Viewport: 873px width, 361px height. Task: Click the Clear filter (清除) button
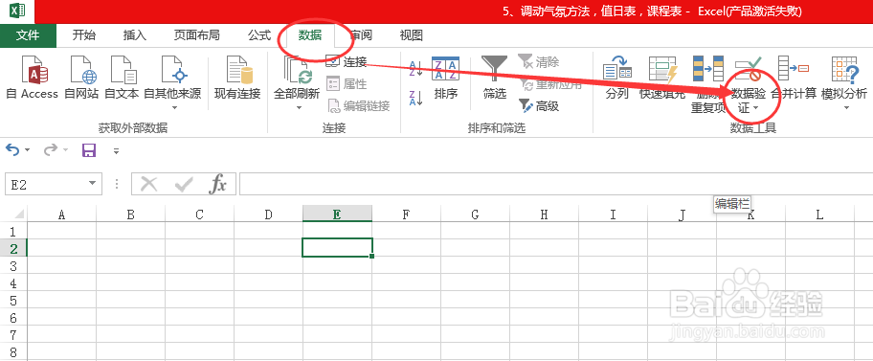point(538,61)
